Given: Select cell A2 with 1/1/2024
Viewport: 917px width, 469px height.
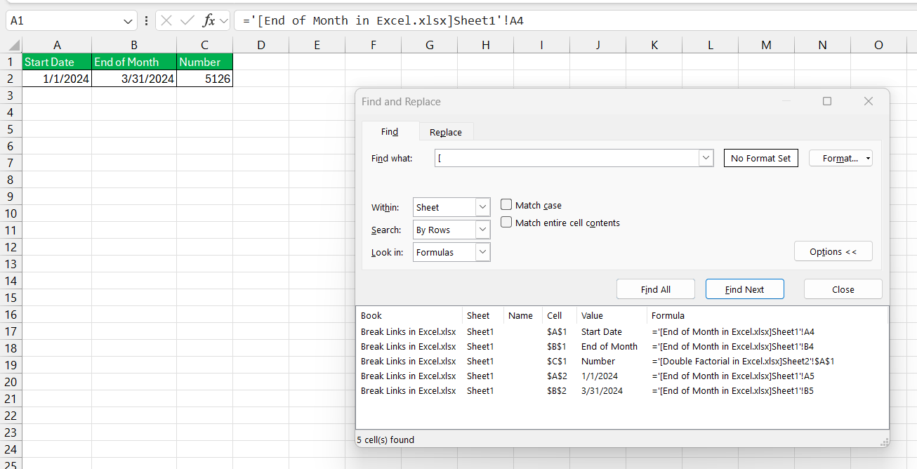Looking at the screenshot, I should click(57, 79).
